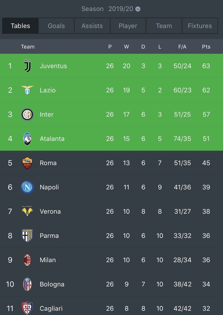Select the Napoli N badge
The width and height of the screenshot is (223, 315).
tap(27, 187)
